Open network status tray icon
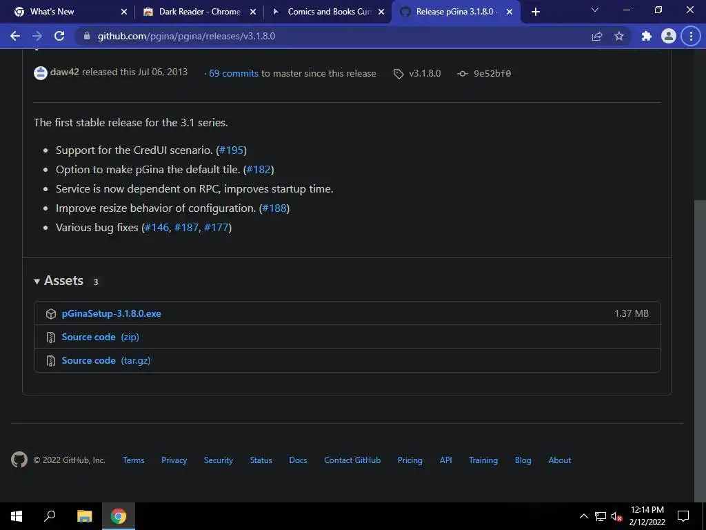Image resolution: width=706 pixels, height=530 pixels. click(x=601, y=516)
